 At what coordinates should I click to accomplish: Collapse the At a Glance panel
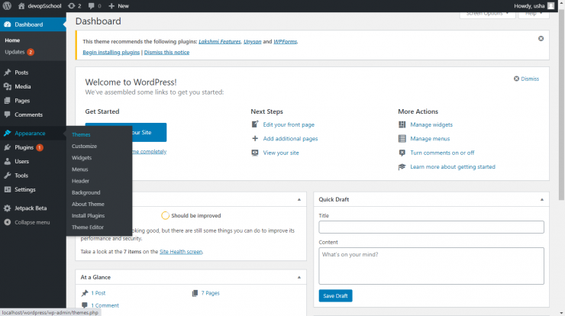pos(299,277)
